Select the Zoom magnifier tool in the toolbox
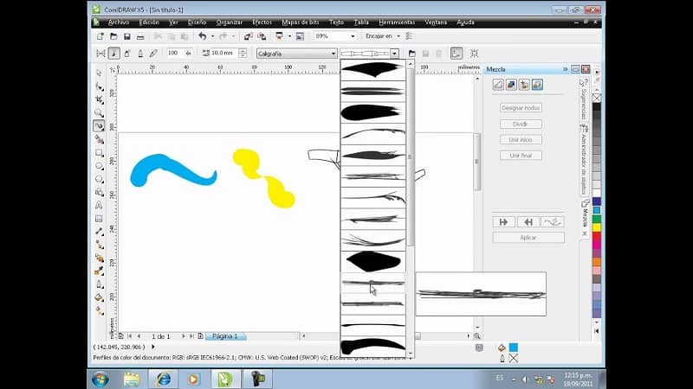Viewport: 693px width, 389px height. pyautogui.click(x=99, y=113)
